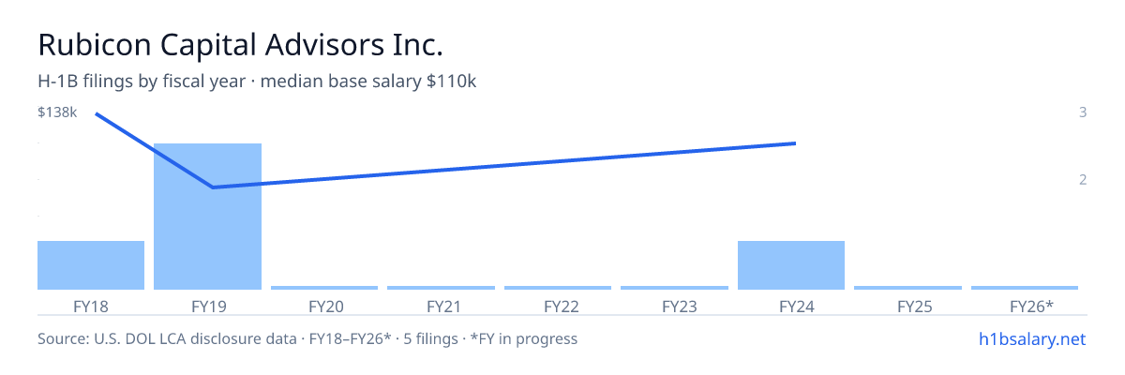Click the FY25 axis label
Image resolution: width=1125 pixels, height=375 pixels.
(x=907, y=307)
